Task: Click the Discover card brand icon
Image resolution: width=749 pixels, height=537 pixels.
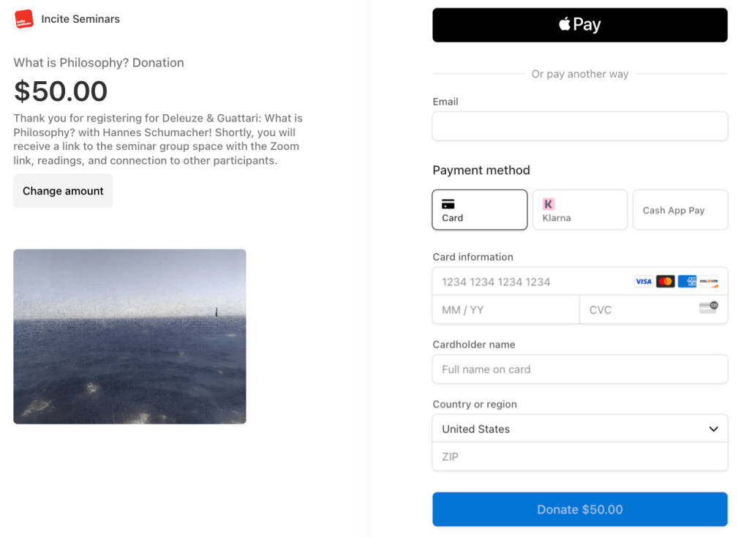Action: coord(708,282)
